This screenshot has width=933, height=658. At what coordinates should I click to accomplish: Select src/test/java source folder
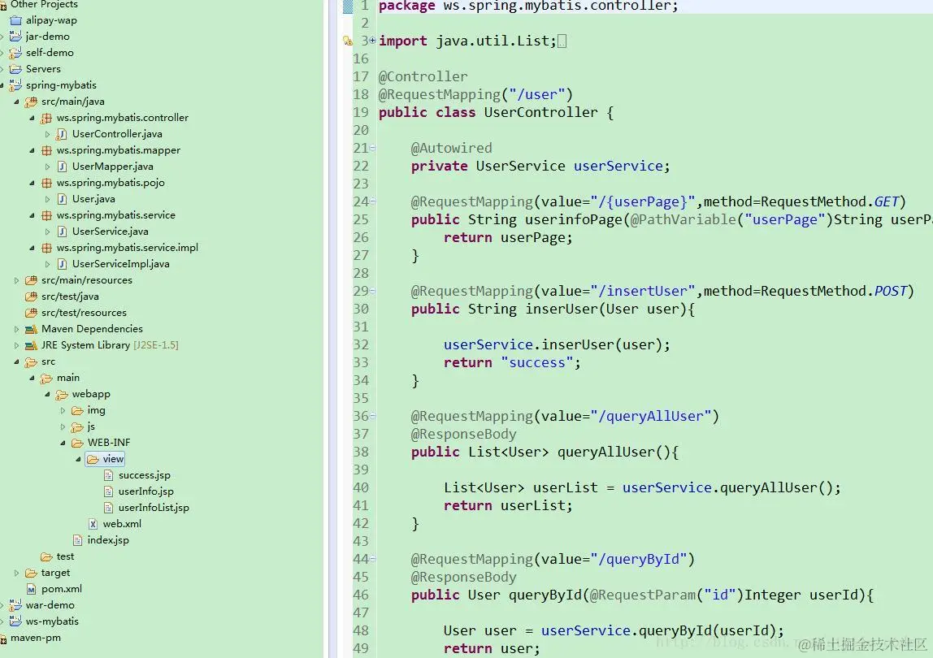tap(70, 297)
